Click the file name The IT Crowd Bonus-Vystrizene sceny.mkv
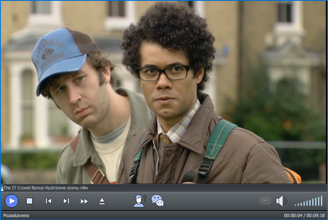 point(46,188)
